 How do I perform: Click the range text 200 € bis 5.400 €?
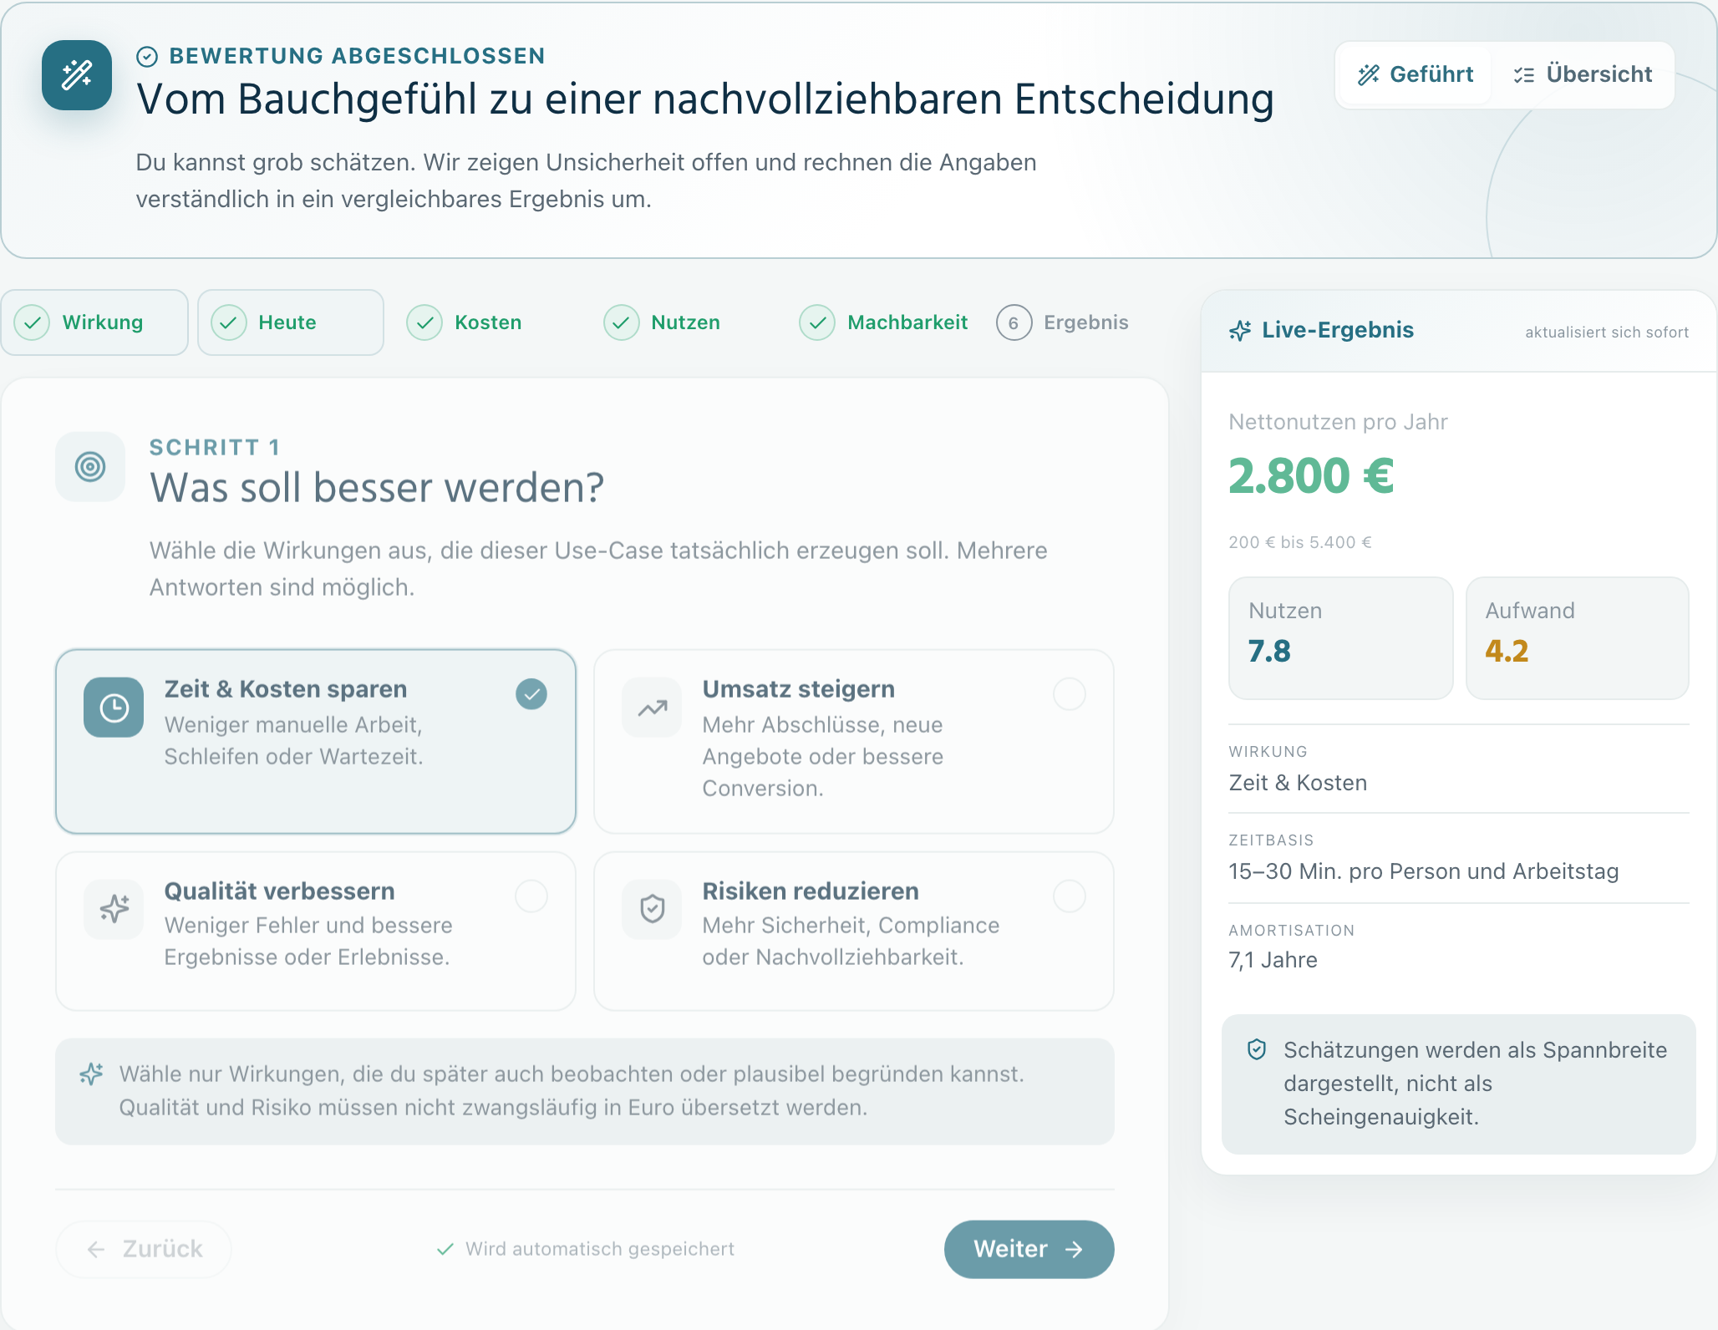1300,542
